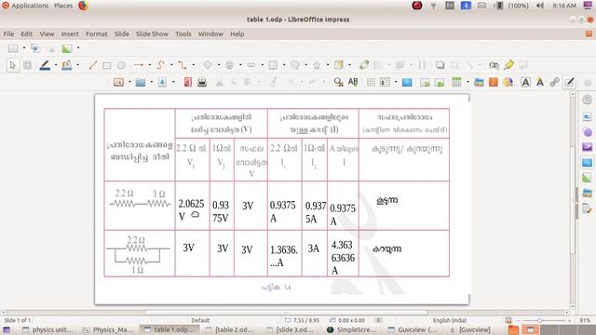Image resolution: width=596 pixels, height=335 pixels.
Task: Open the Format menu
Action: click(97, 33)
